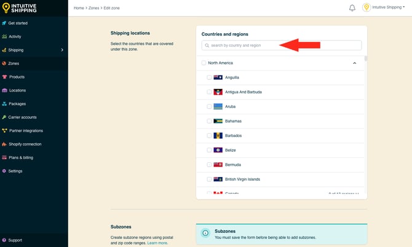Click the Carrier accounts key icon
The width and height of the screenshot is (412, 247).
[4, 117]
